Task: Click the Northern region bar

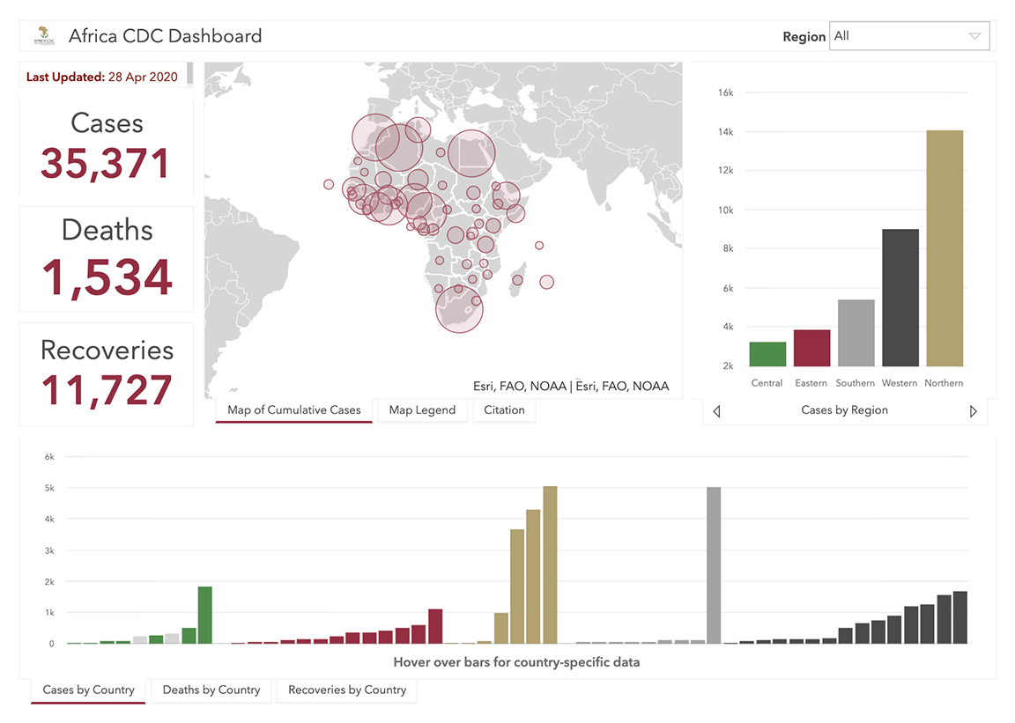Action: [944, 248]
